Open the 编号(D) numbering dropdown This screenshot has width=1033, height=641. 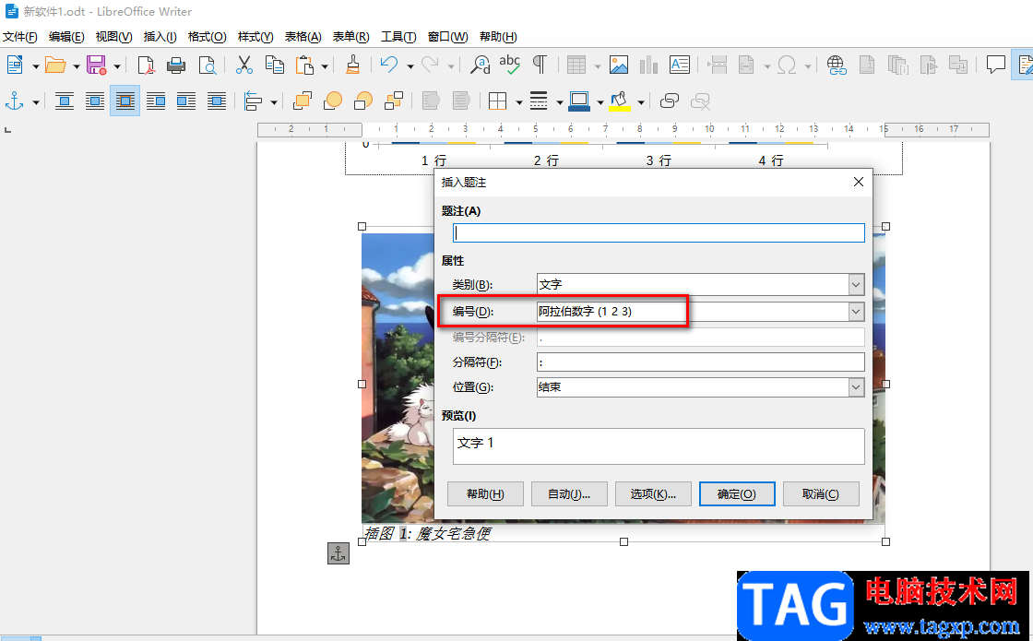click(x=856, y=312)
